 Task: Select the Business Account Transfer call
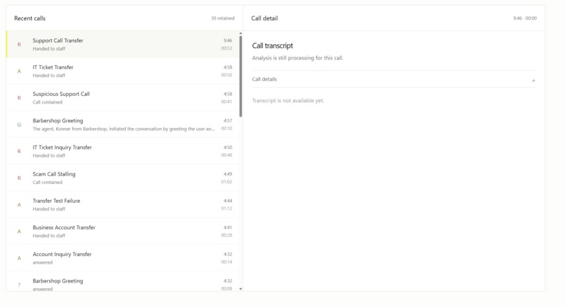pyautogui.click(x=122, y=231)
